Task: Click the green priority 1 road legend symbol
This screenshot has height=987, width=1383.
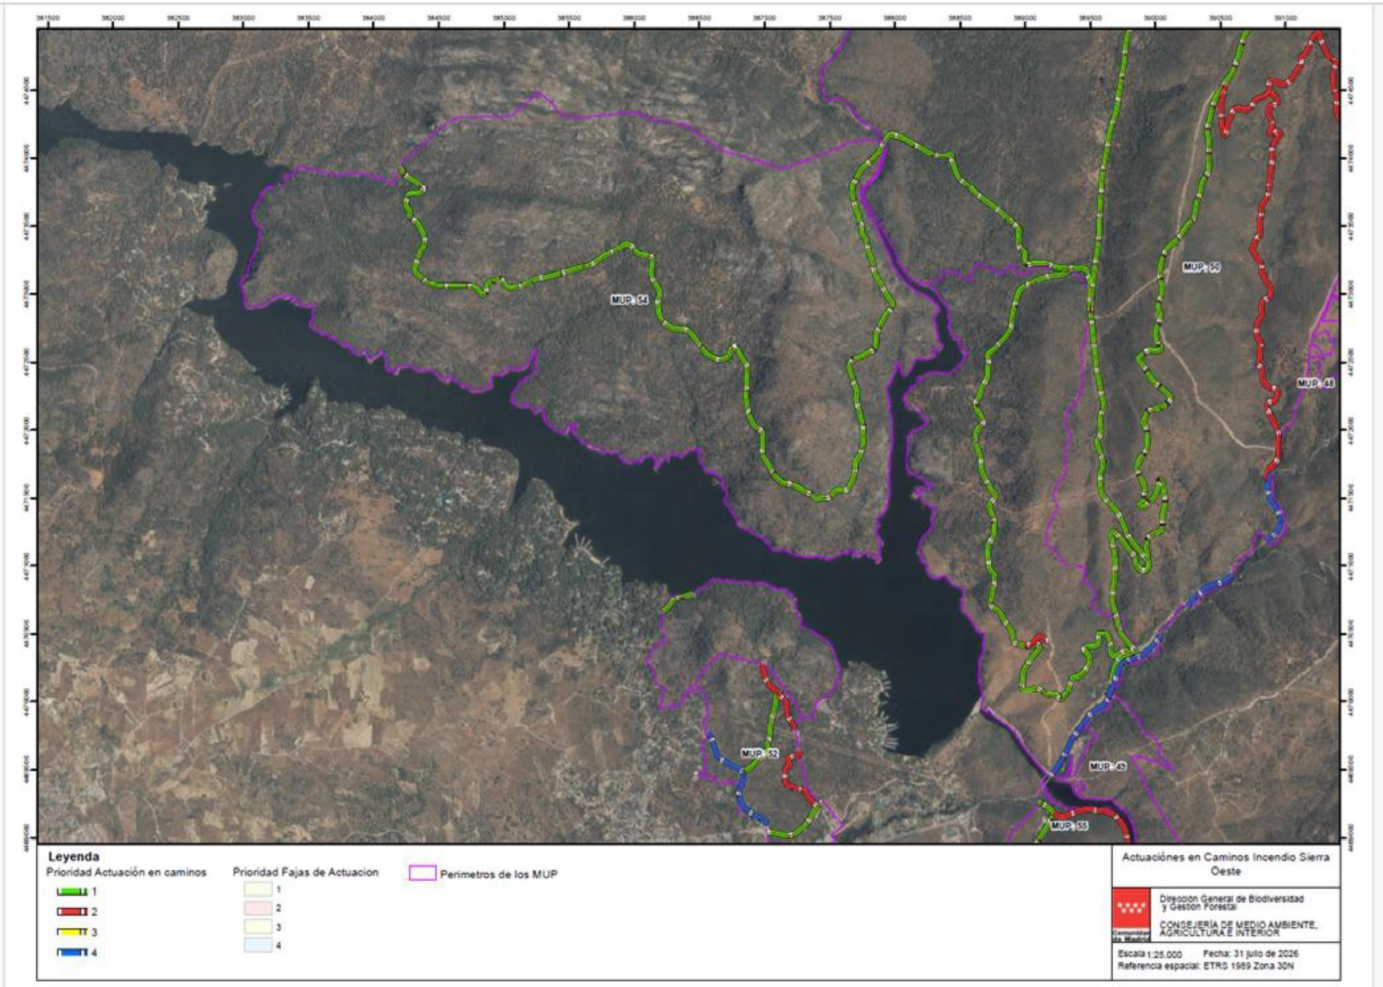Action: 72,892
